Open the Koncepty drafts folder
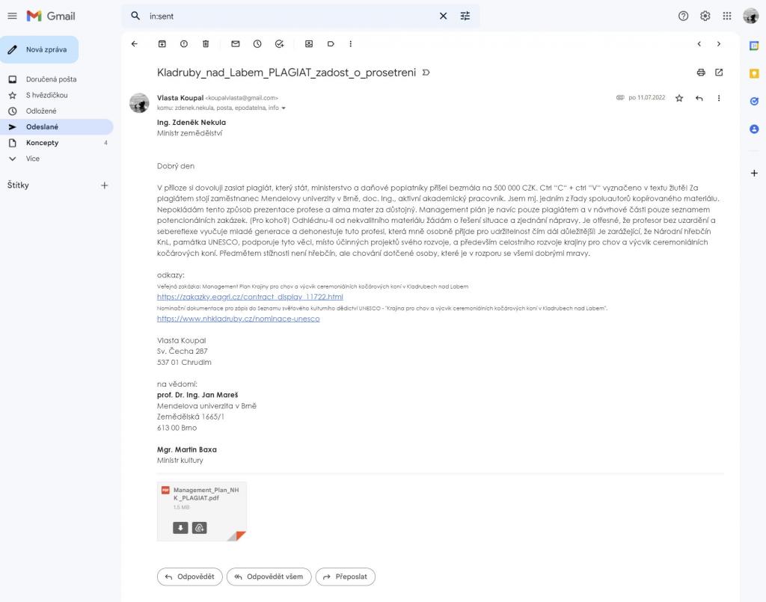This screenshot has height=602, width=766. [42, 143]
